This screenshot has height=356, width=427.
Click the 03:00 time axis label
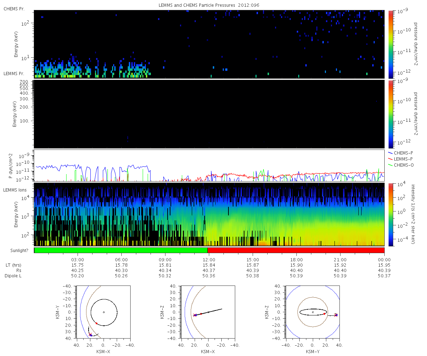tap(78, 260)
